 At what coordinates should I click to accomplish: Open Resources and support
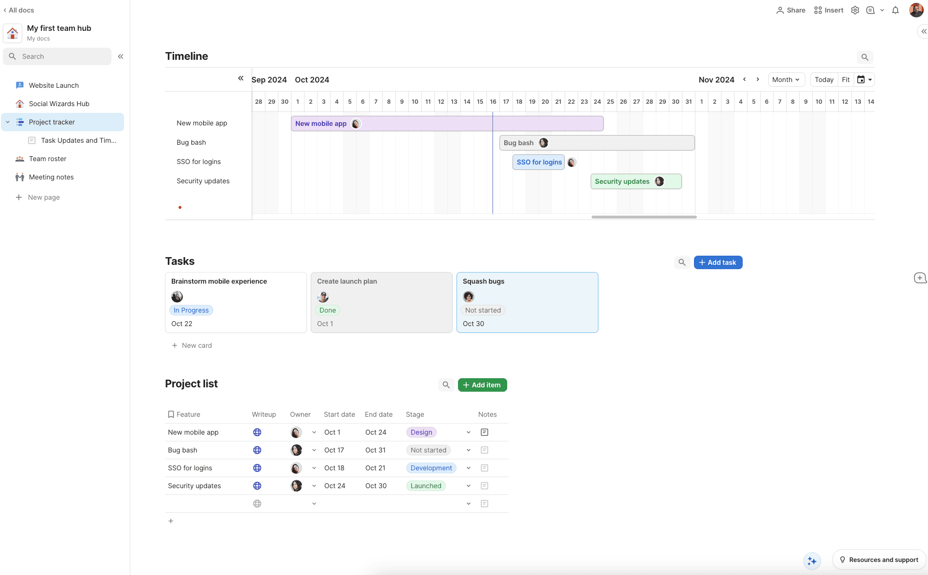(879, 560)
